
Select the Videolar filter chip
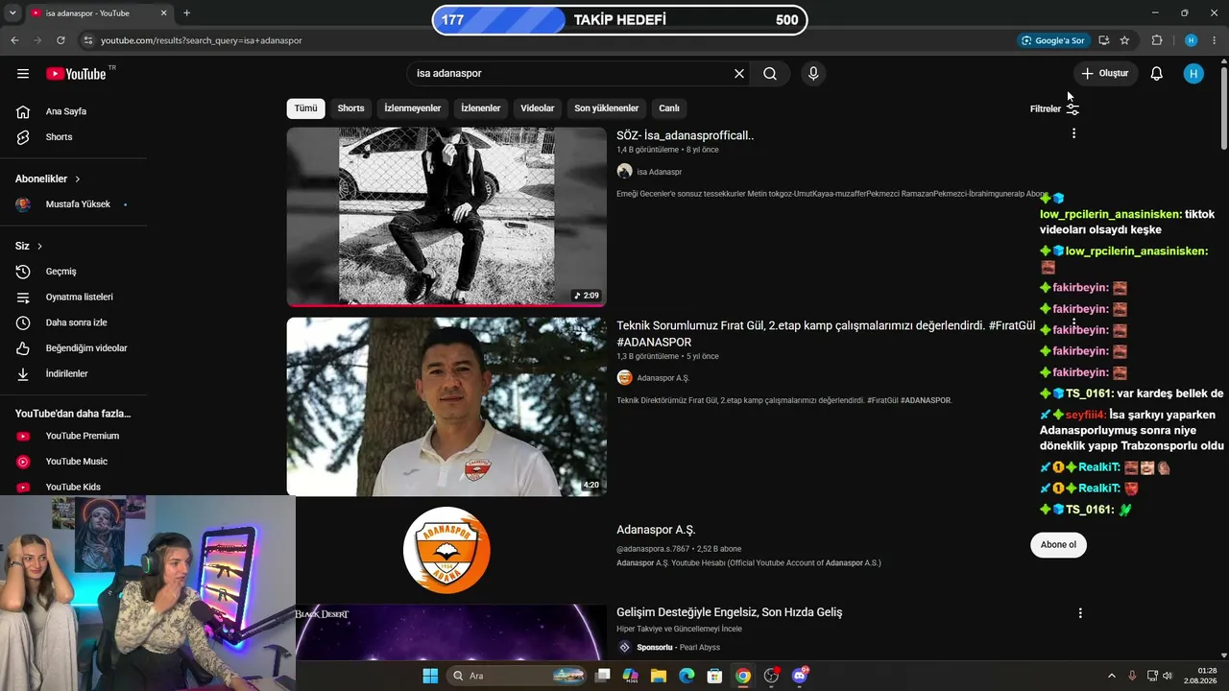click(x=538, y=108)
